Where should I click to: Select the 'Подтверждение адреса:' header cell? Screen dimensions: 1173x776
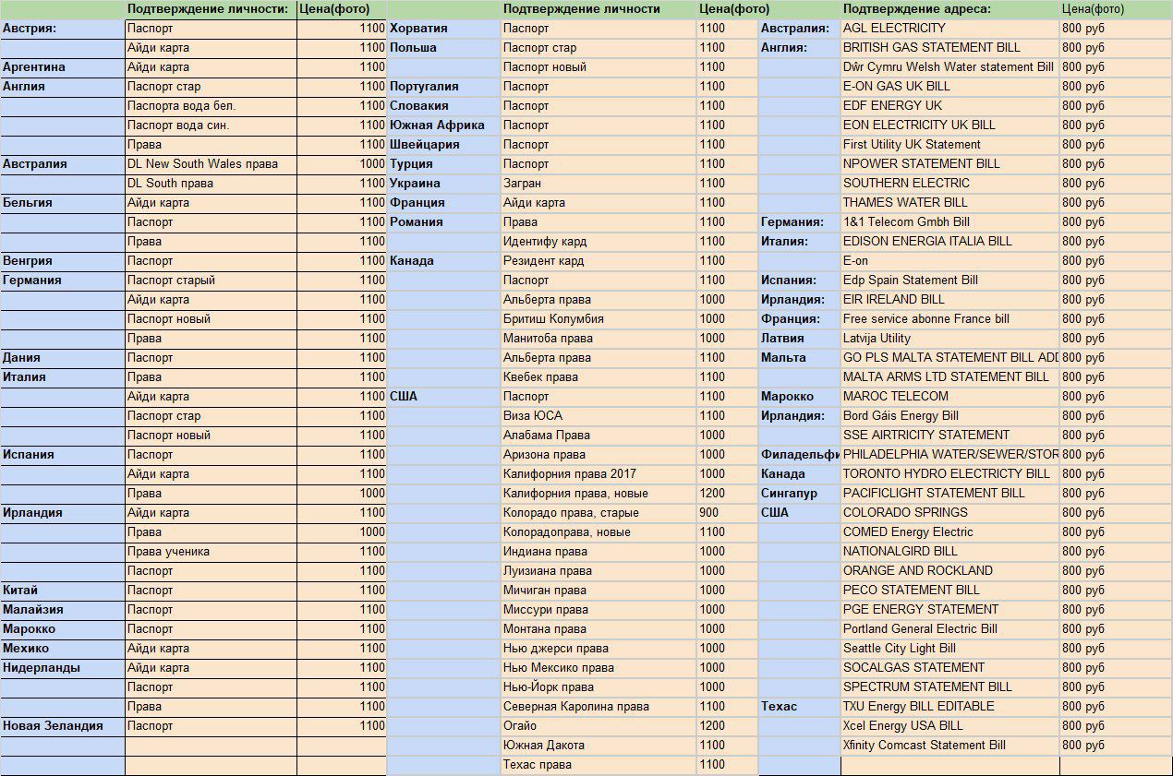(x=949, y=9)
